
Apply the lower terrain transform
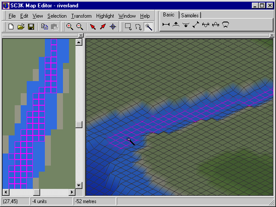pos(186,25)
